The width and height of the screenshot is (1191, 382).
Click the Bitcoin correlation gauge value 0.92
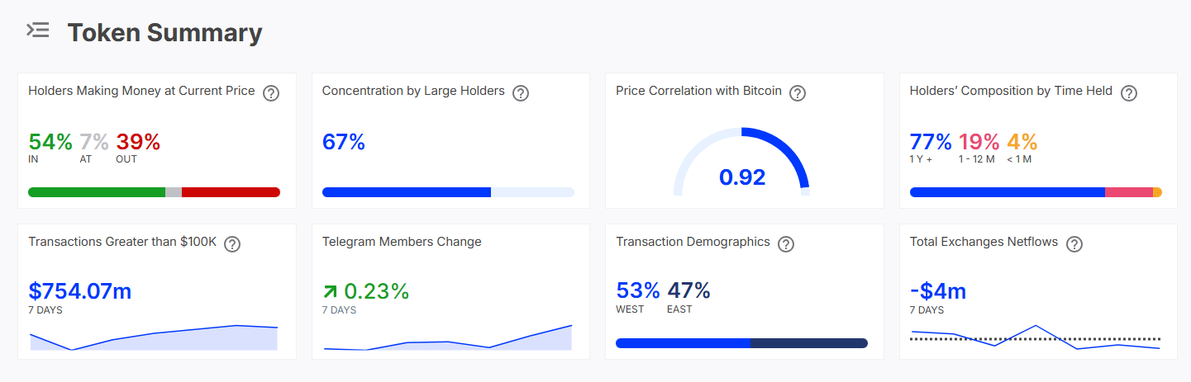click(x=742, y=177)
